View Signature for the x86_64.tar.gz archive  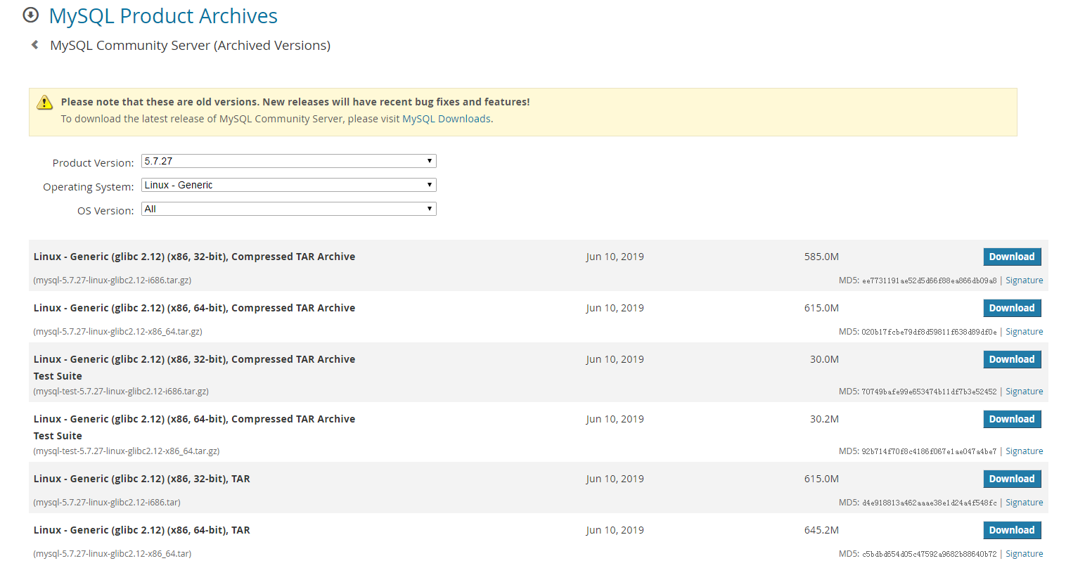click(1024, 332)
